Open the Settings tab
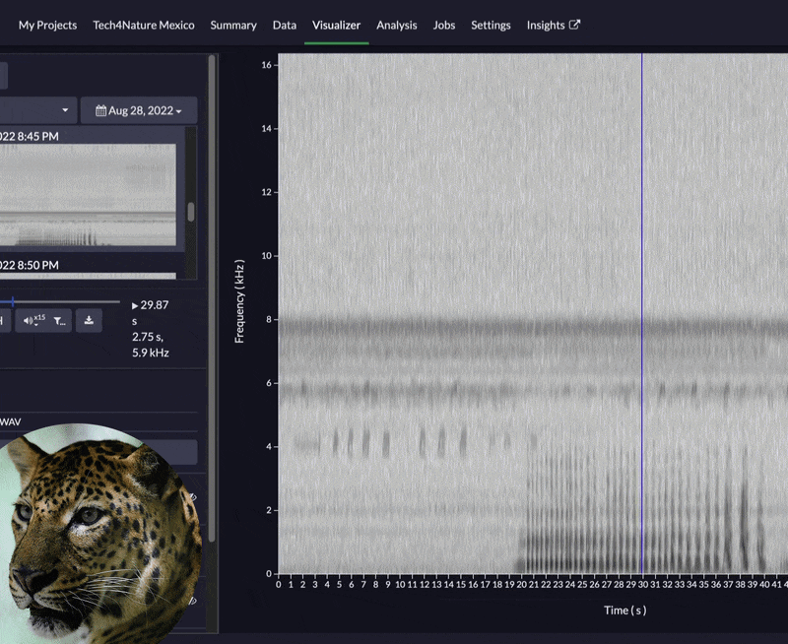This screenshot has height=644, width=788. (x=491, y=25)
